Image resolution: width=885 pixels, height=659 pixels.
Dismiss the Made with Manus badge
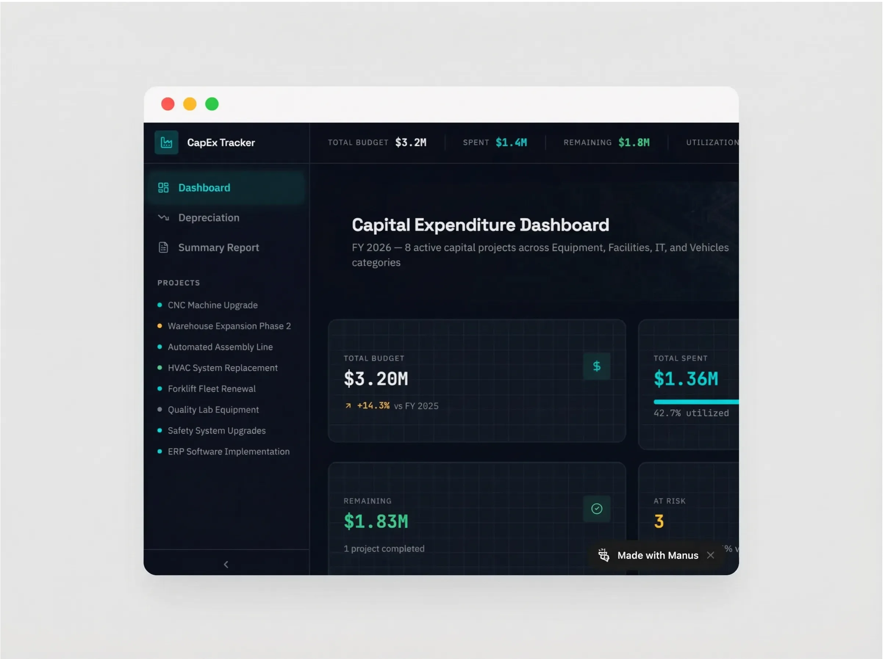[x=710, y=555]
